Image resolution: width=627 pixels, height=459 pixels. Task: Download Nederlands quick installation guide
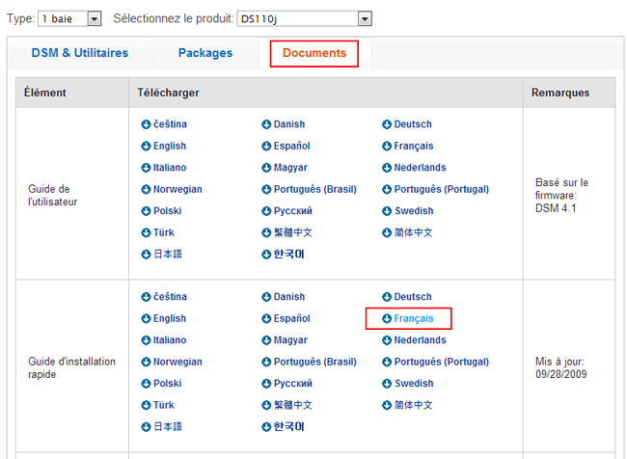pyautogui.click(x=420, y=340)
